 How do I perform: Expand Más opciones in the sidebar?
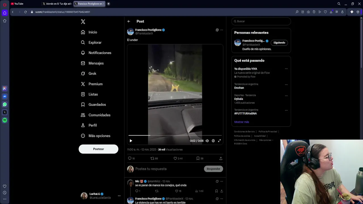pyautogui.click(x=96, y=136)
